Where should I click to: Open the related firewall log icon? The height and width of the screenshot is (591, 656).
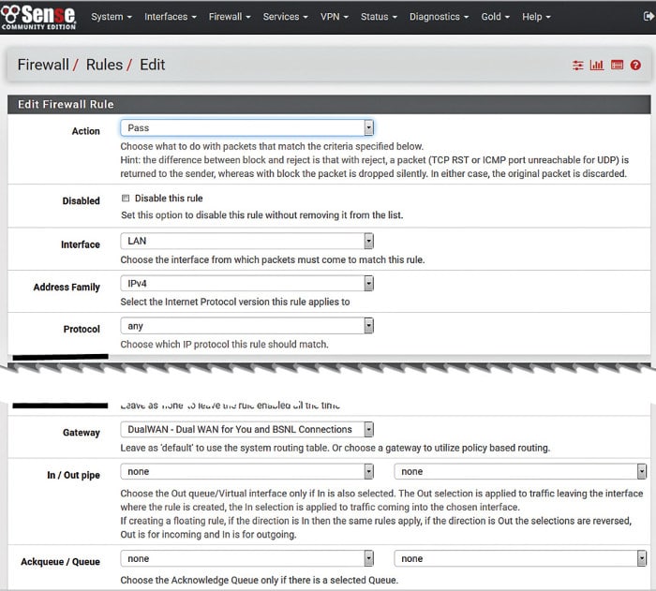617,66
